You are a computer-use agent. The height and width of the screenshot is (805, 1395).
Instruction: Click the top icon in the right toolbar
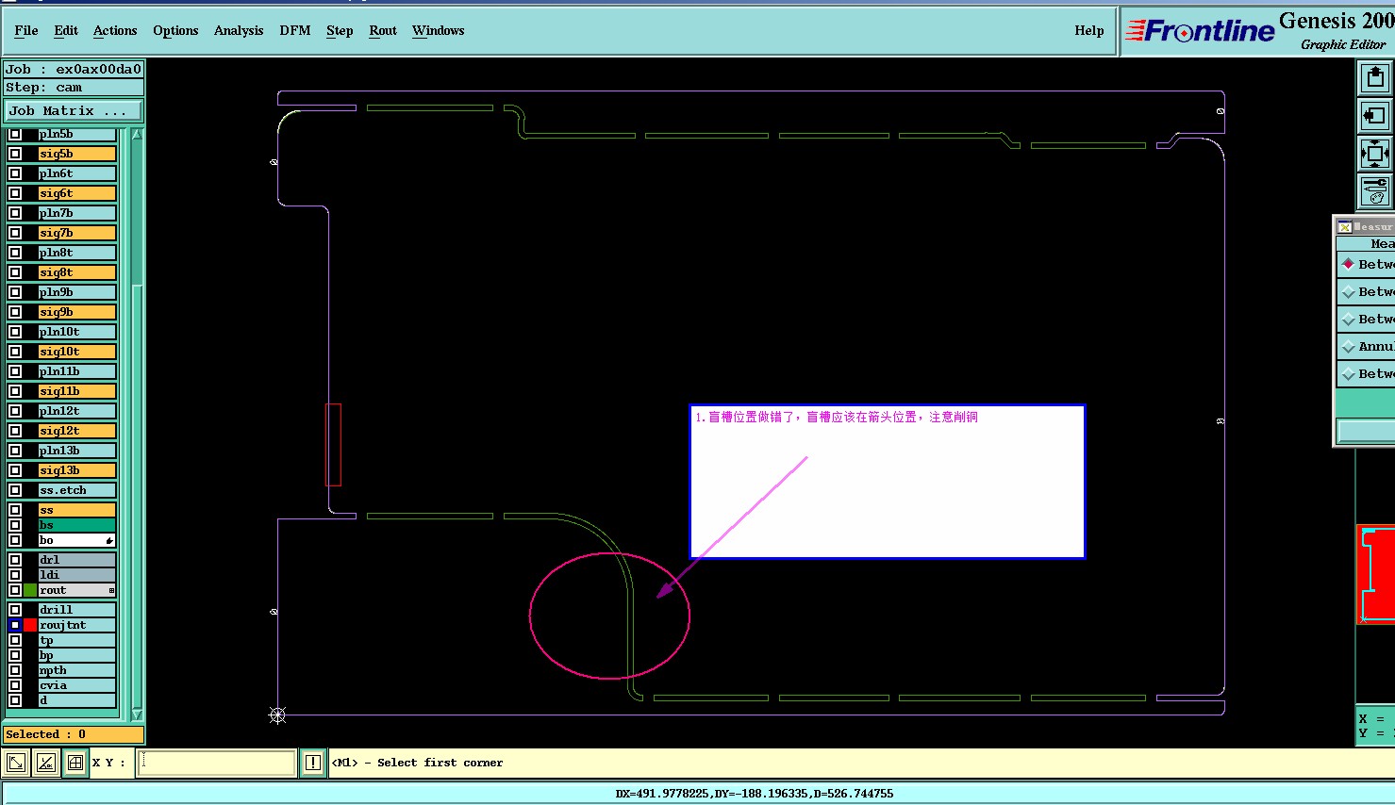coord(1374,77)
